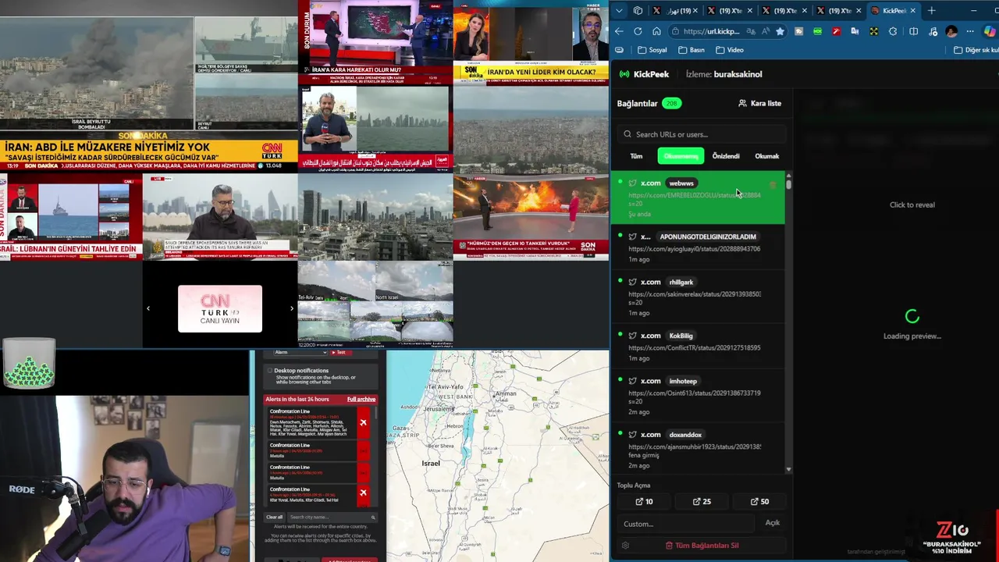
Task: Add a new browser tab
Action: pos(931,10)
